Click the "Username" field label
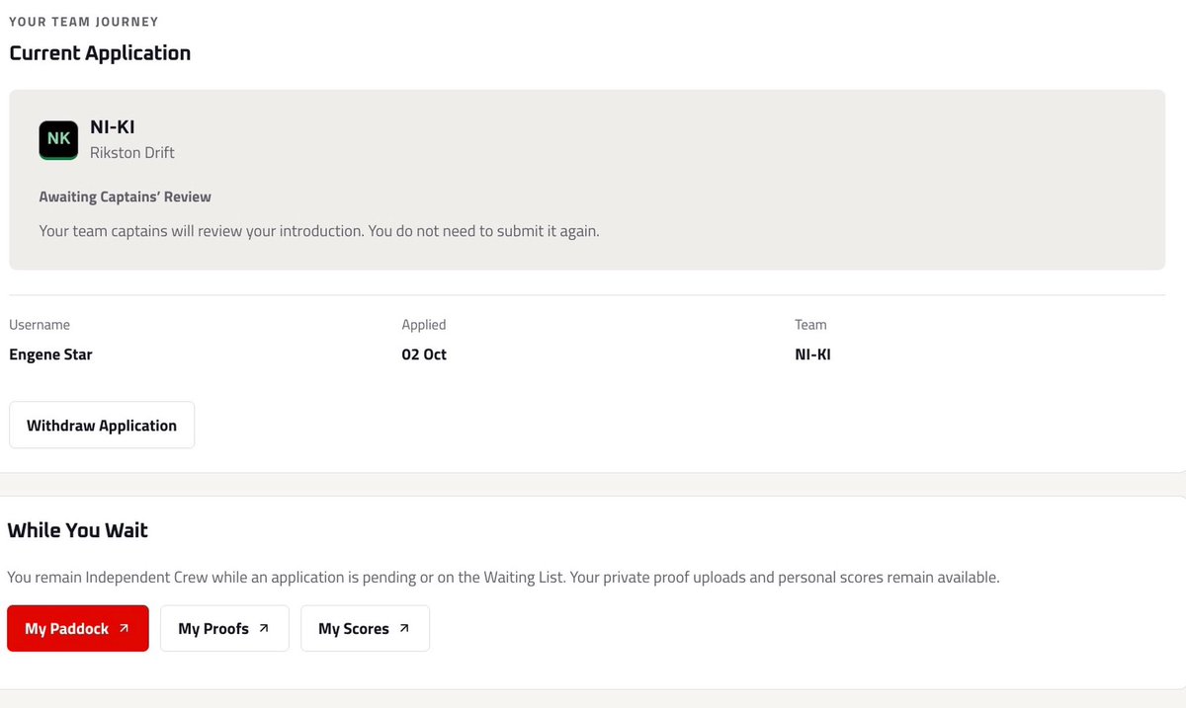 pyautogui.click(x=40, y=325)
